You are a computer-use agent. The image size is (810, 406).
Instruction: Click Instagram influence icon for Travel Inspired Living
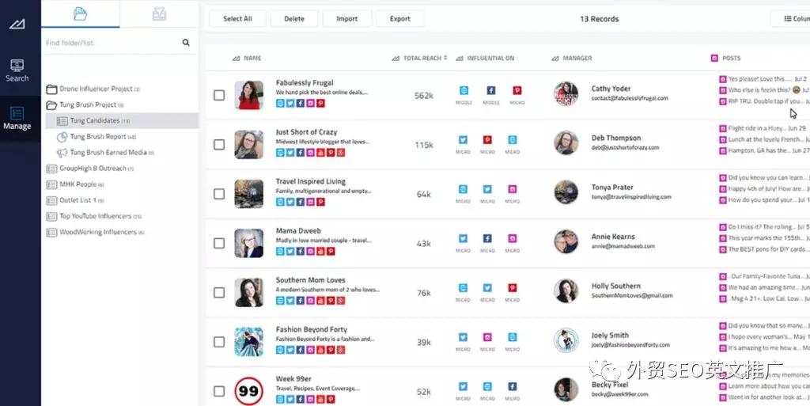point(512,190)
